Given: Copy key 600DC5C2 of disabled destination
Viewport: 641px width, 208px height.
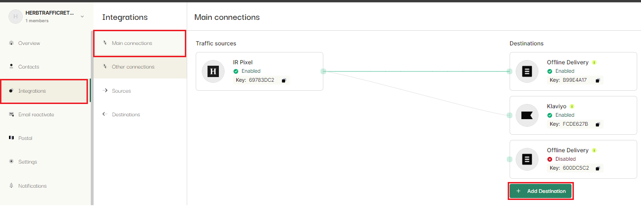Looking at the screenshot, I should (598, 168).
